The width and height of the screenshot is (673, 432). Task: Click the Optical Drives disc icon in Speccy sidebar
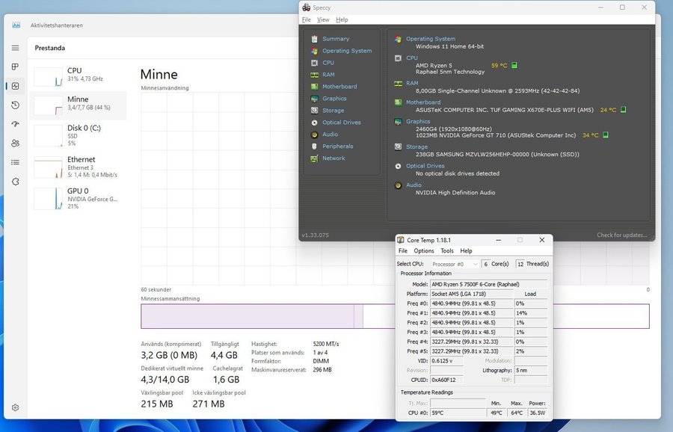coord(314,123)
